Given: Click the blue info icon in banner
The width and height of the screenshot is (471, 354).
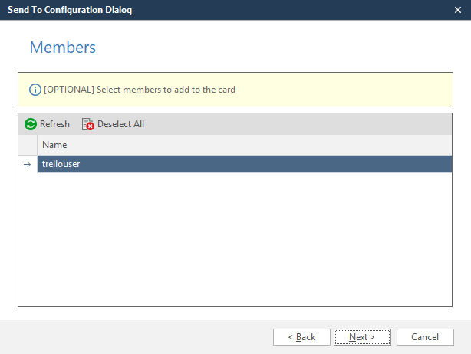Looking at the screenshot, I should (35, 90).
